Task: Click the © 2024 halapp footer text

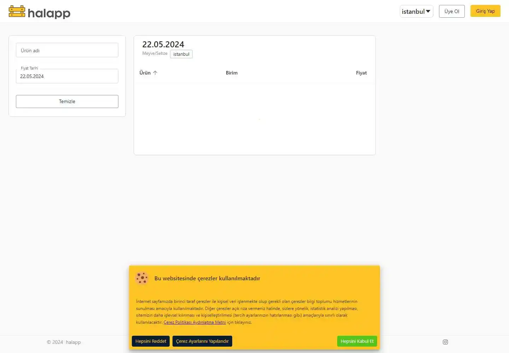Action: (64, 342)
